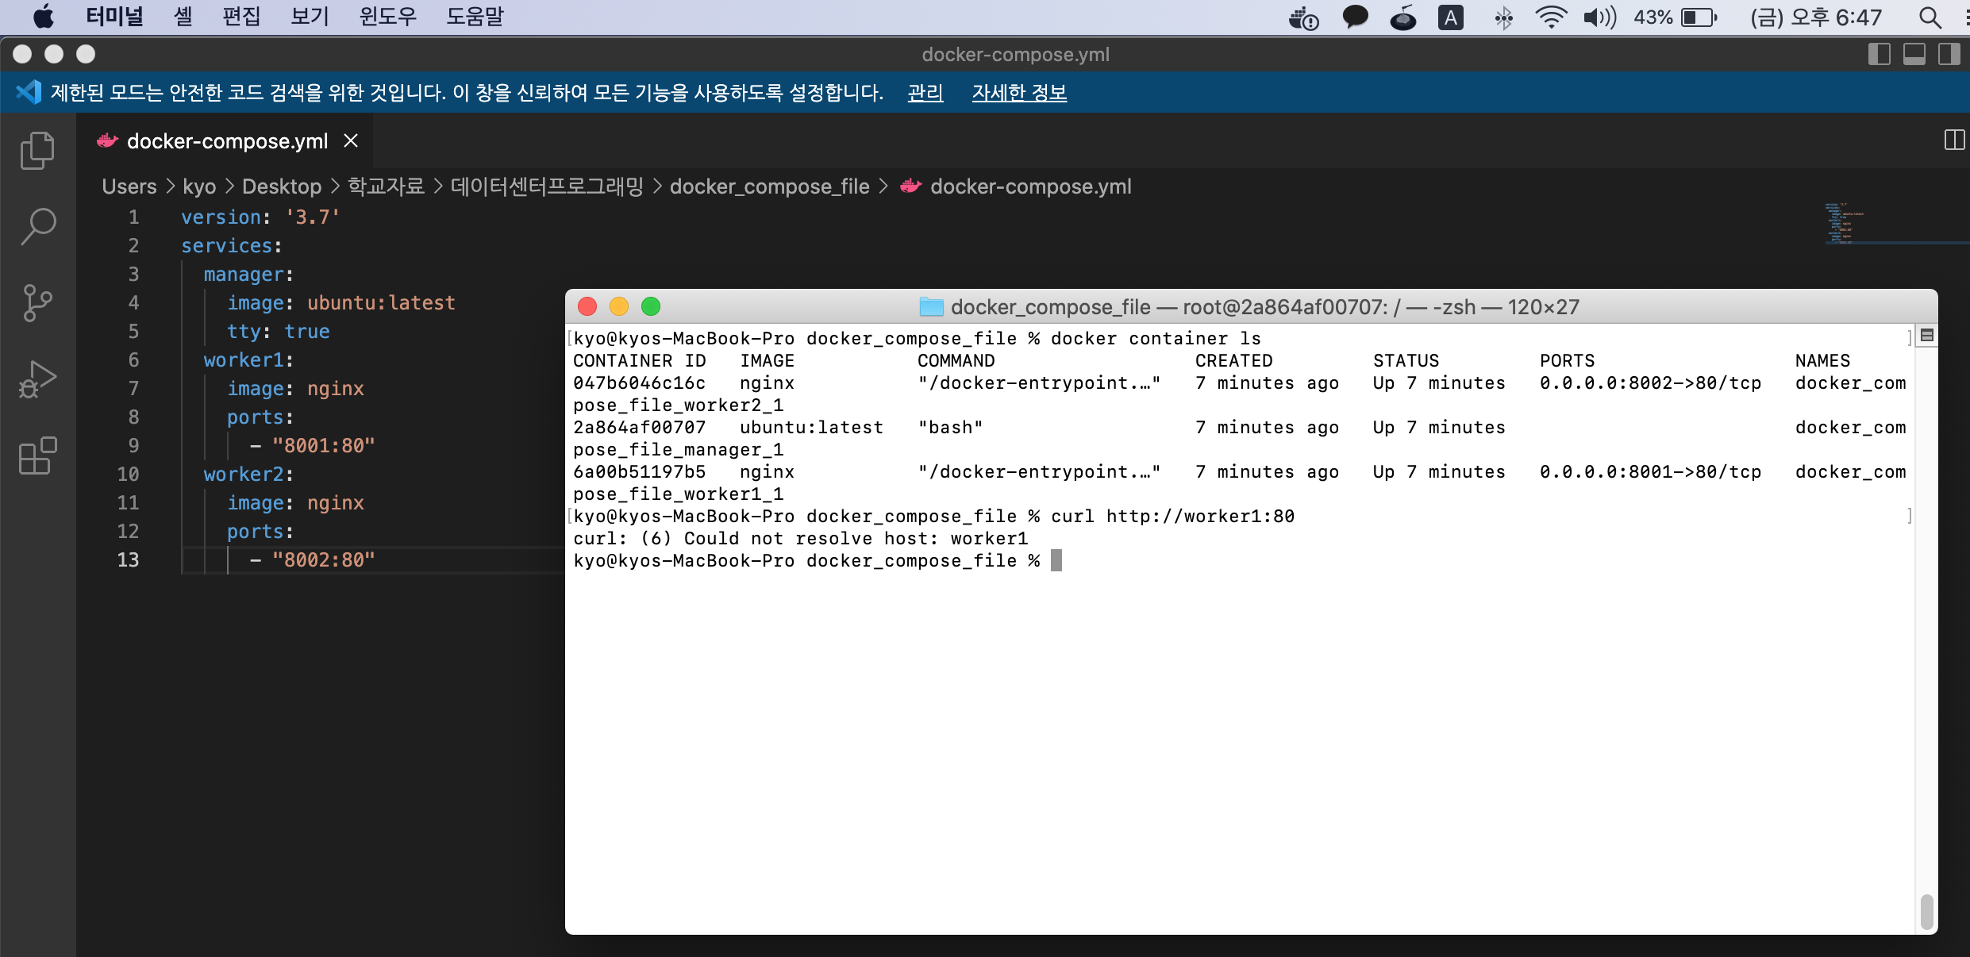Click the Users breadcrumb segment
This screenshot has height=957, width=1970.
point(129,186)
